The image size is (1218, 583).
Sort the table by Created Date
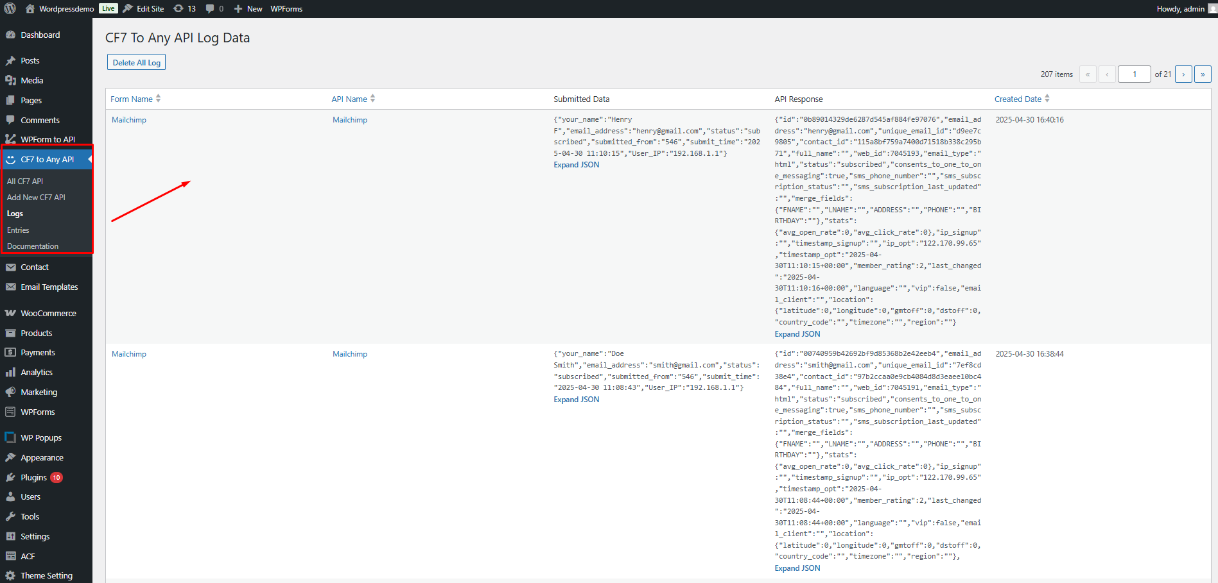(1022, 99)
